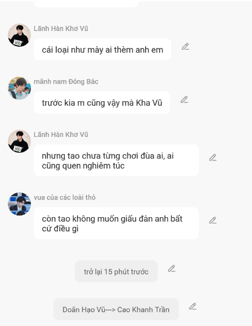Edit the message 'nhưng tao chưa từng chơi đùa ai'
Viewport: 252px width, 326px height.
213,157
